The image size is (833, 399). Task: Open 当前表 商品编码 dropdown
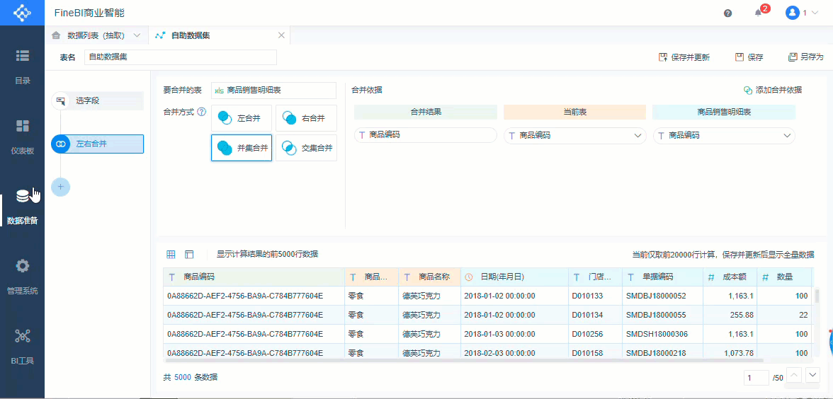coord(575,136)
